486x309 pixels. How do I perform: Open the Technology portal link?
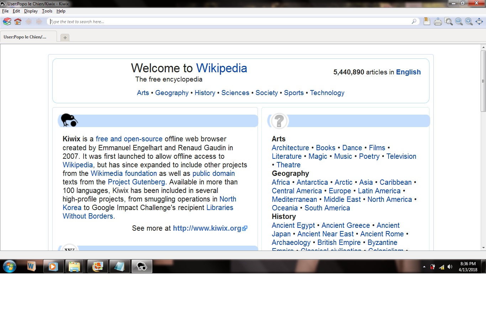pos(327,93)
